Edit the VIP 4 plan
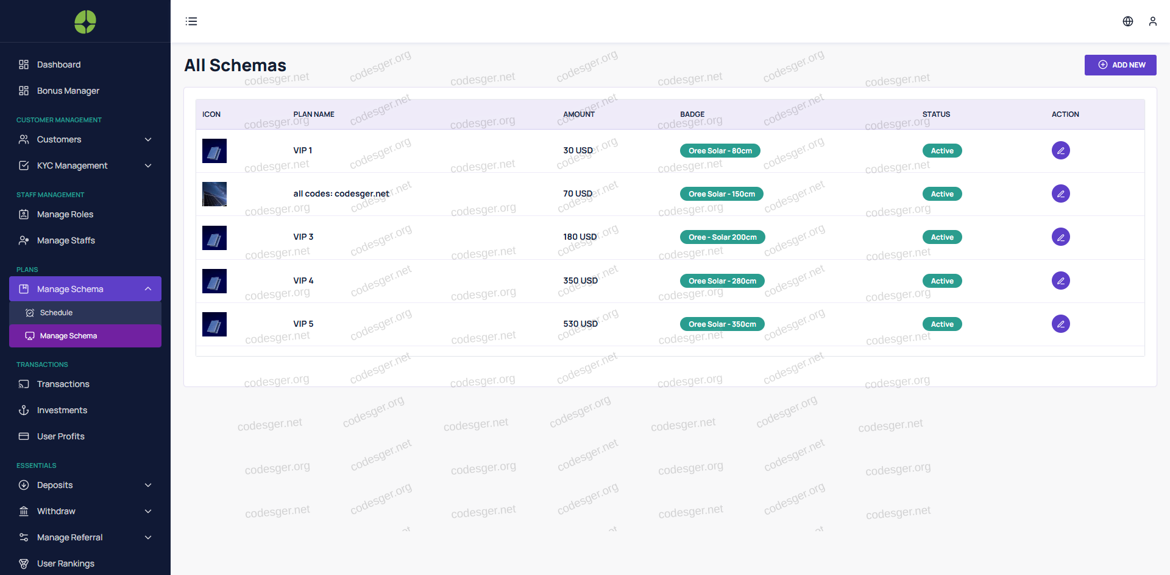The image size is (1170, 575). (1060, 281)
